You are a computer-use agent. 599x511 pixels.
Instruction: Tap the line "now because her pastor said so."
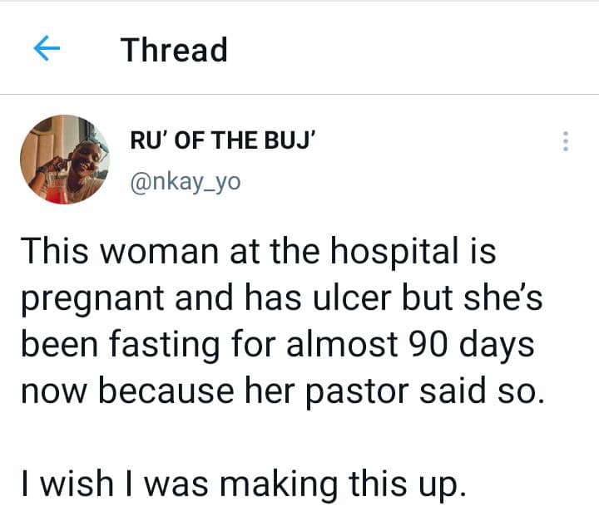tap(281, 390)
